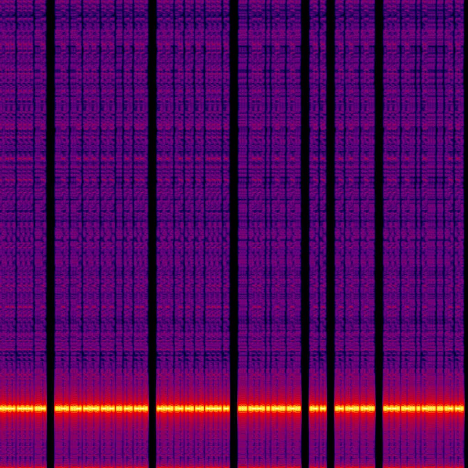468x468 pixels.
Task: Click the last black silence gap before final segment
Action: point(379,229)
